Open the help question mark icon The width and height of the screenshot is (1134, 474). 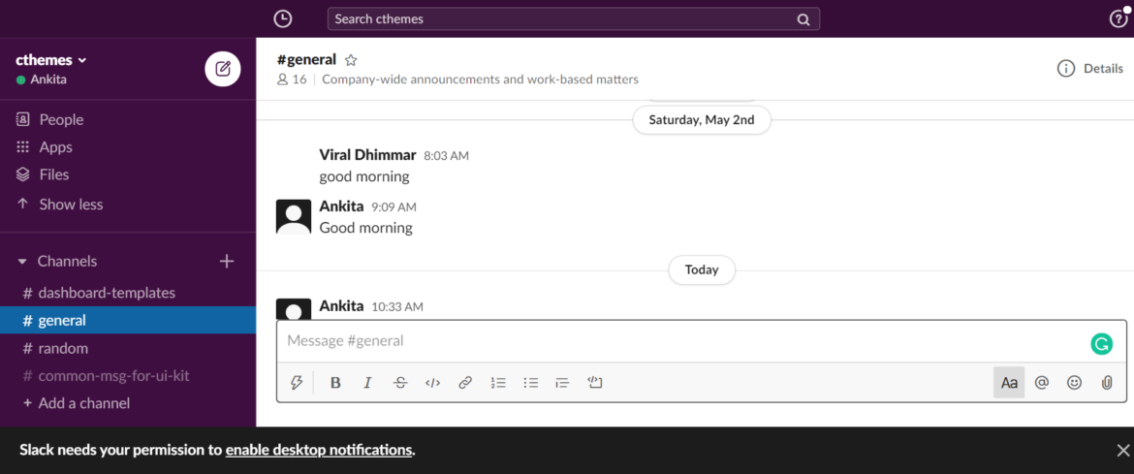(1118, 18)
